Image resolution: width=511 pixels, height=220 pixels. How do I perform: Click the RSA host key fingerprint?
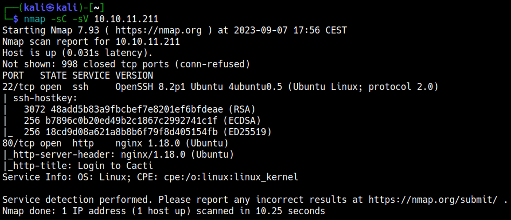click(x=137, y=109)
